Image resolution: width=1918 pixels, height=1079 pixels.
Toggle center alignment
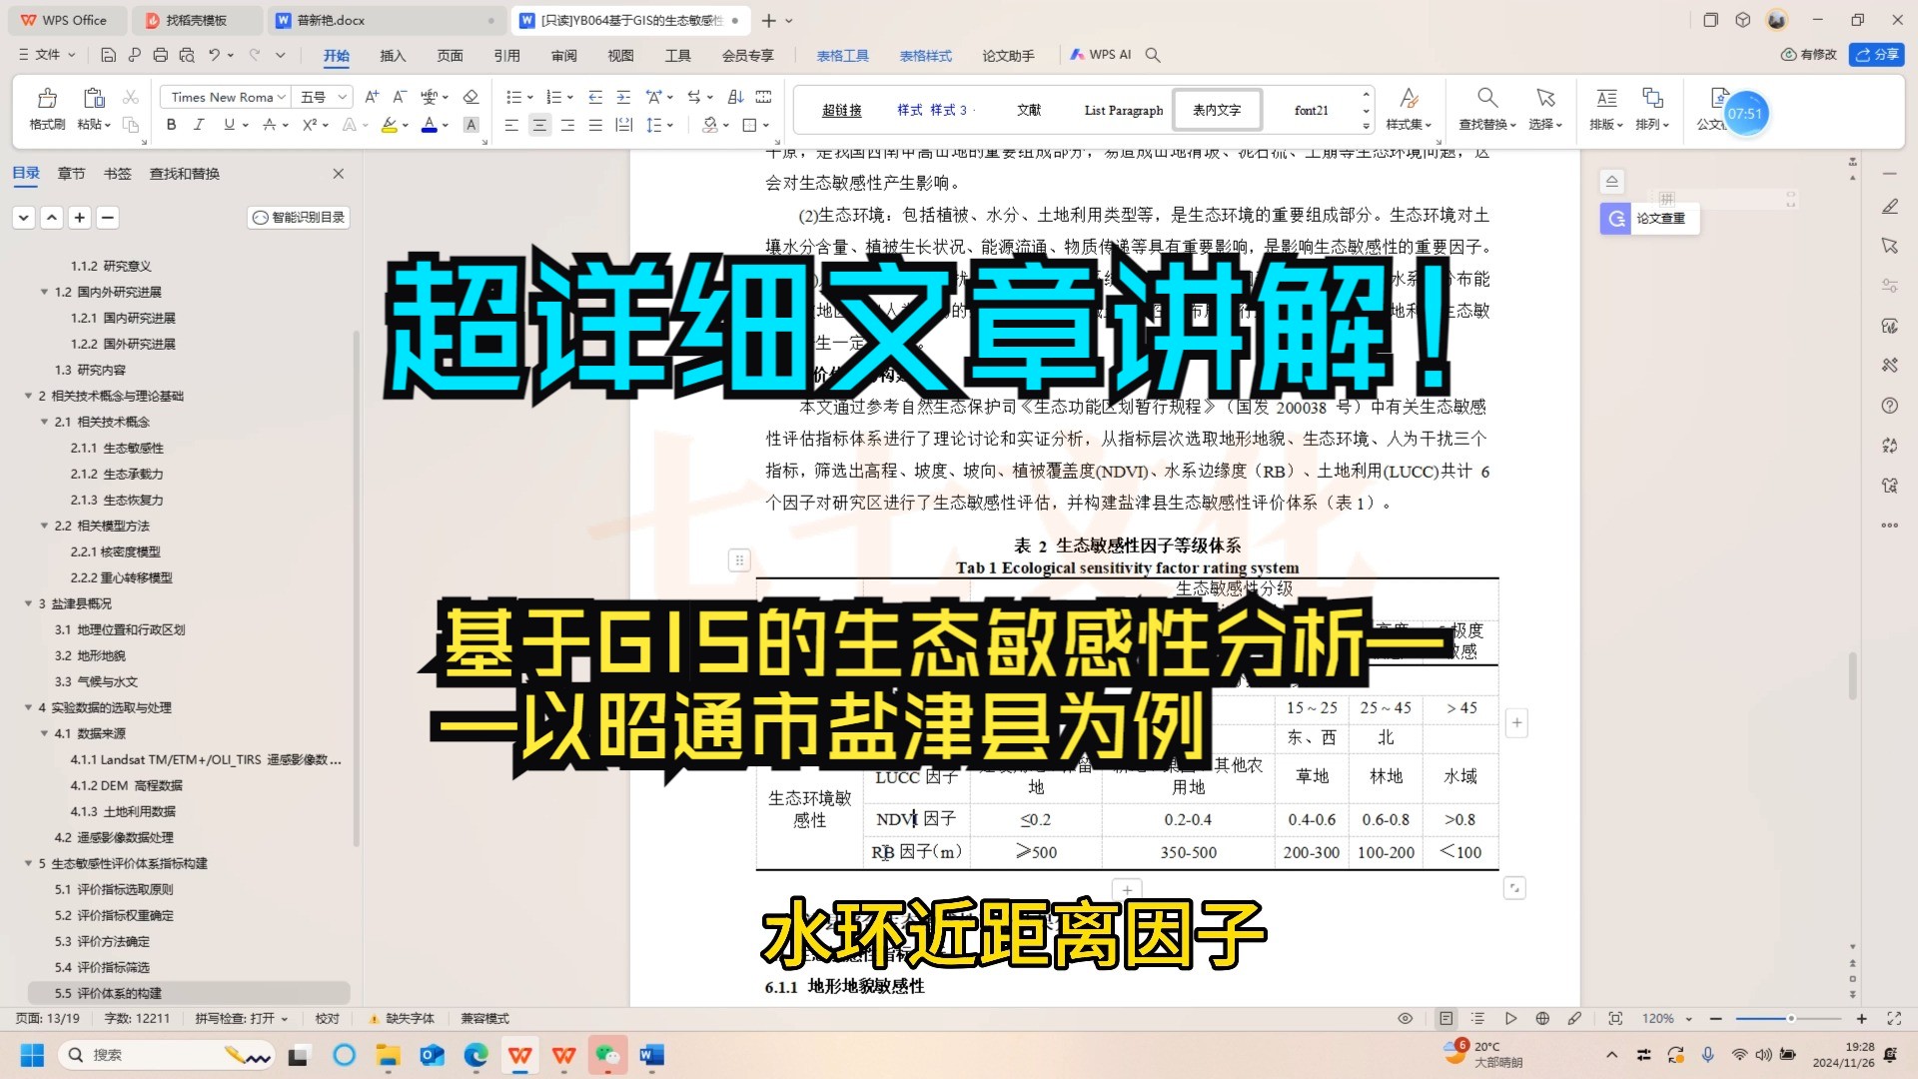pyautogui.click(x=539, y=125)
